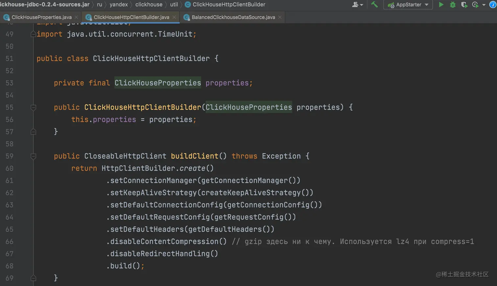The image size is (497, 286).
Task: Click the 'ru' breadcrumb segment
Action: click(100, 5)
